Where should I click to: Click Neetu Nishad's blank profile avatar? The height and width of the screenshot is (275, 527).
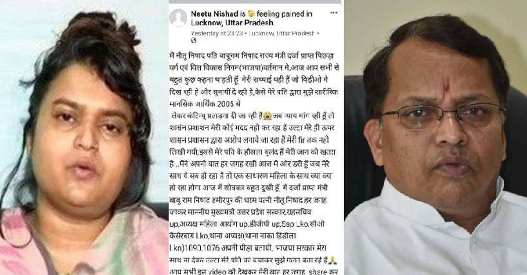[178, 18]
